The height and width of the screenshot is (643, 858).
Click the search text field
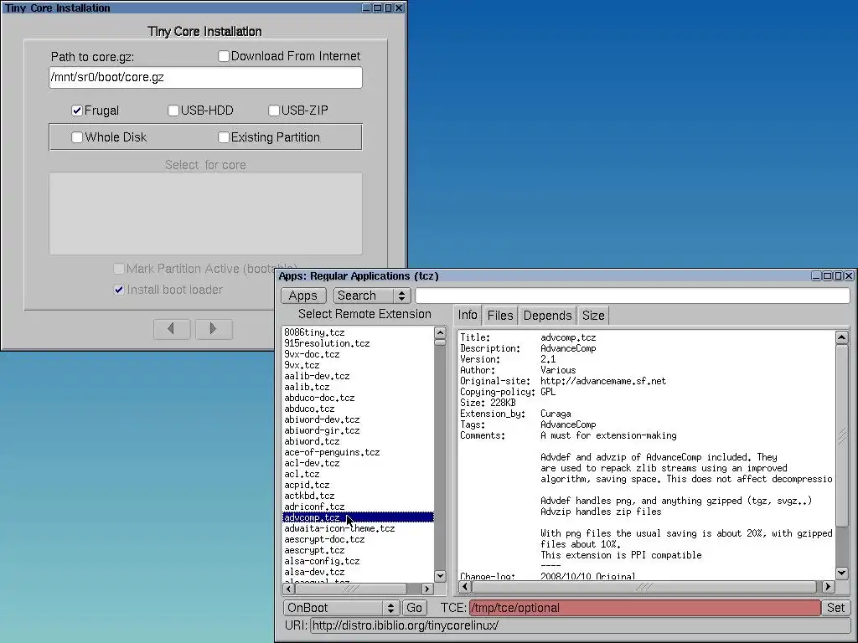(x=633, y=296)
